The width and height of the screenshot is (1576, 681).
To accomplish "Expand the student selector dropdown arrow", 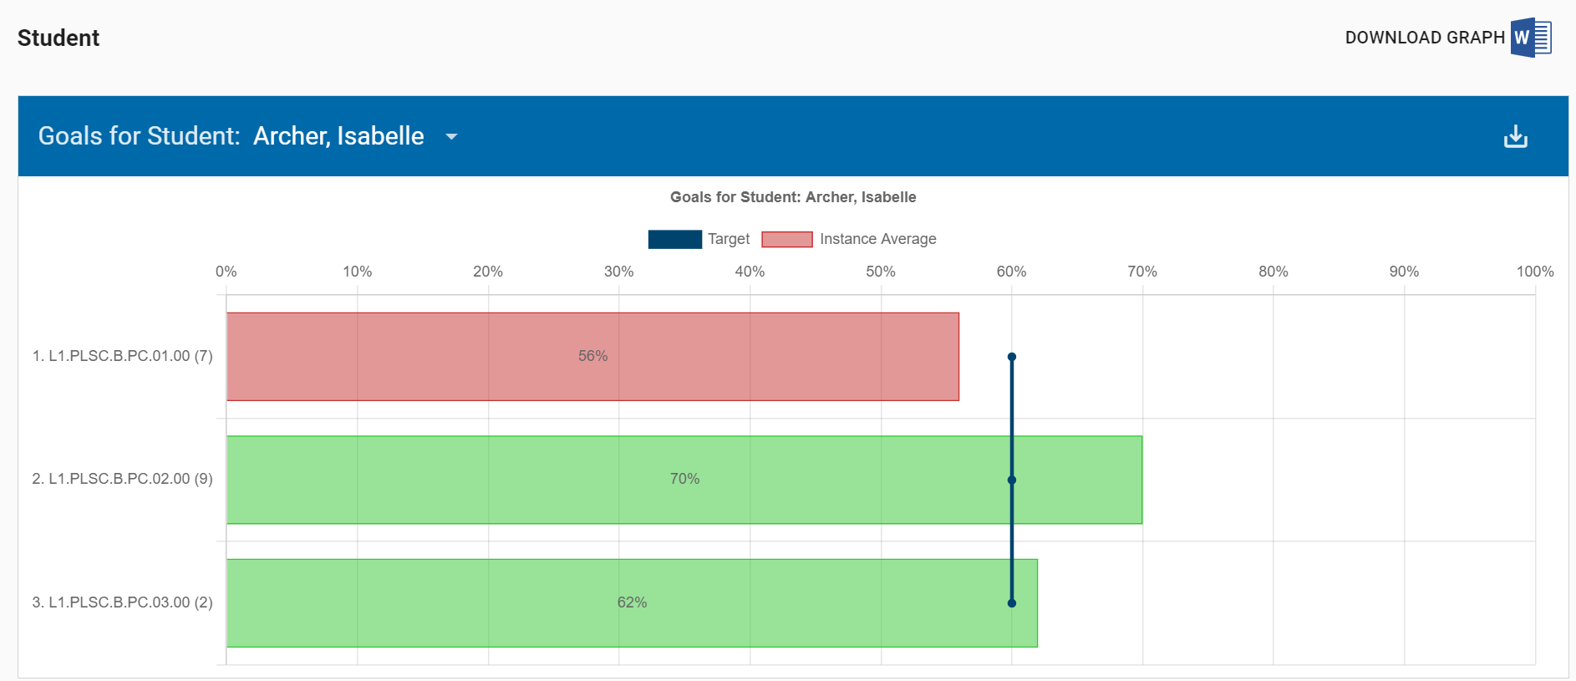I will [x=451, y=137].
